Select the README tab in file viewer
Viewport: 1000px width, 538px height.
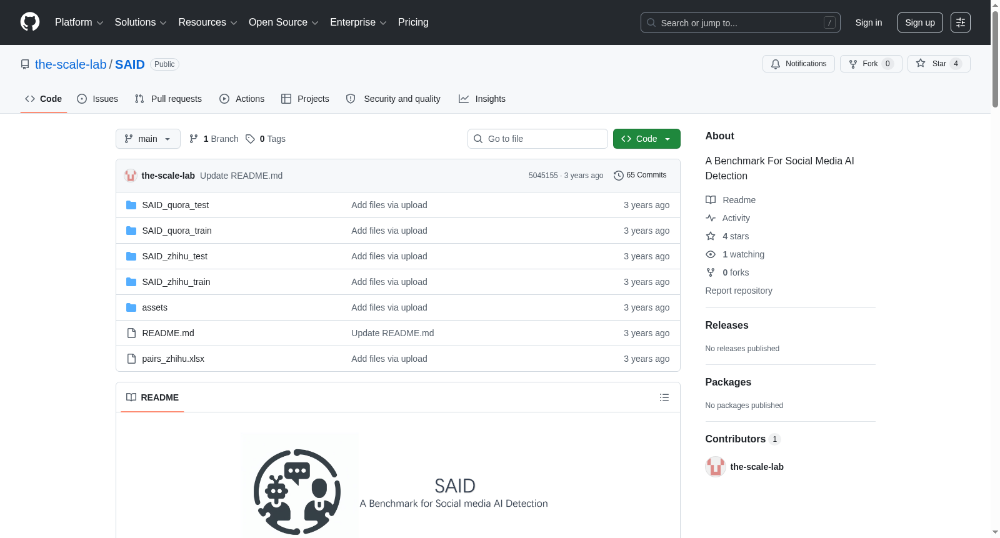[x=152, y=397]
